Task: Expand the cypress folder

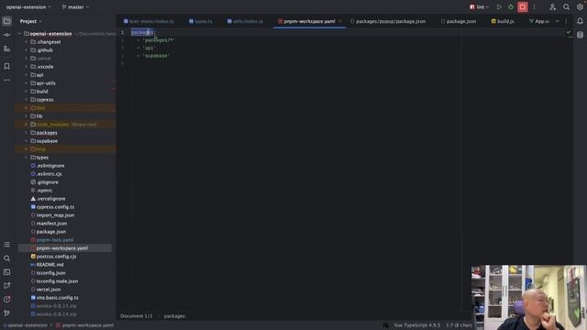Action: point(26,100)
